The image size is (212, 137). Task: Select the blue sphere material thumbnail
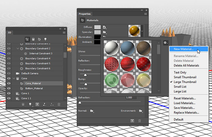(127, 48)
